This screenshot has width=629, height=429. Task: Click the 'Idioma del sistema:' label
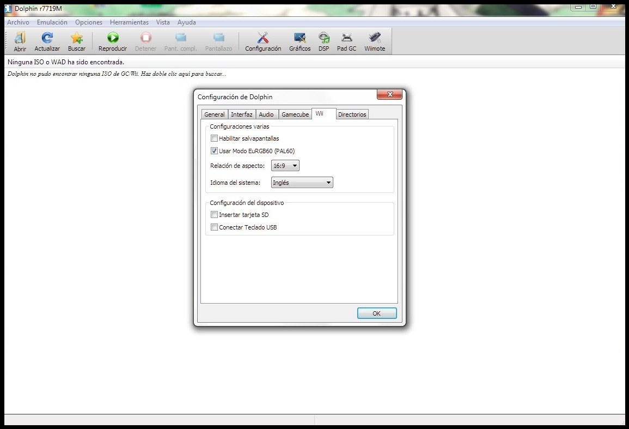(x=235, y=183)
